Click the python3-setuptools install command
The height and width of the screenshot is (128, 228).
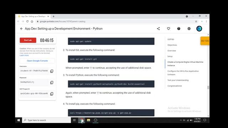111,84
